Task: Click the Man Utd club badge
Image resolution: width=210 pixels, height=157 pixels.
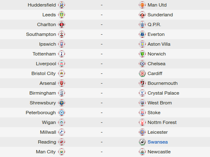Action: [142, 5]
